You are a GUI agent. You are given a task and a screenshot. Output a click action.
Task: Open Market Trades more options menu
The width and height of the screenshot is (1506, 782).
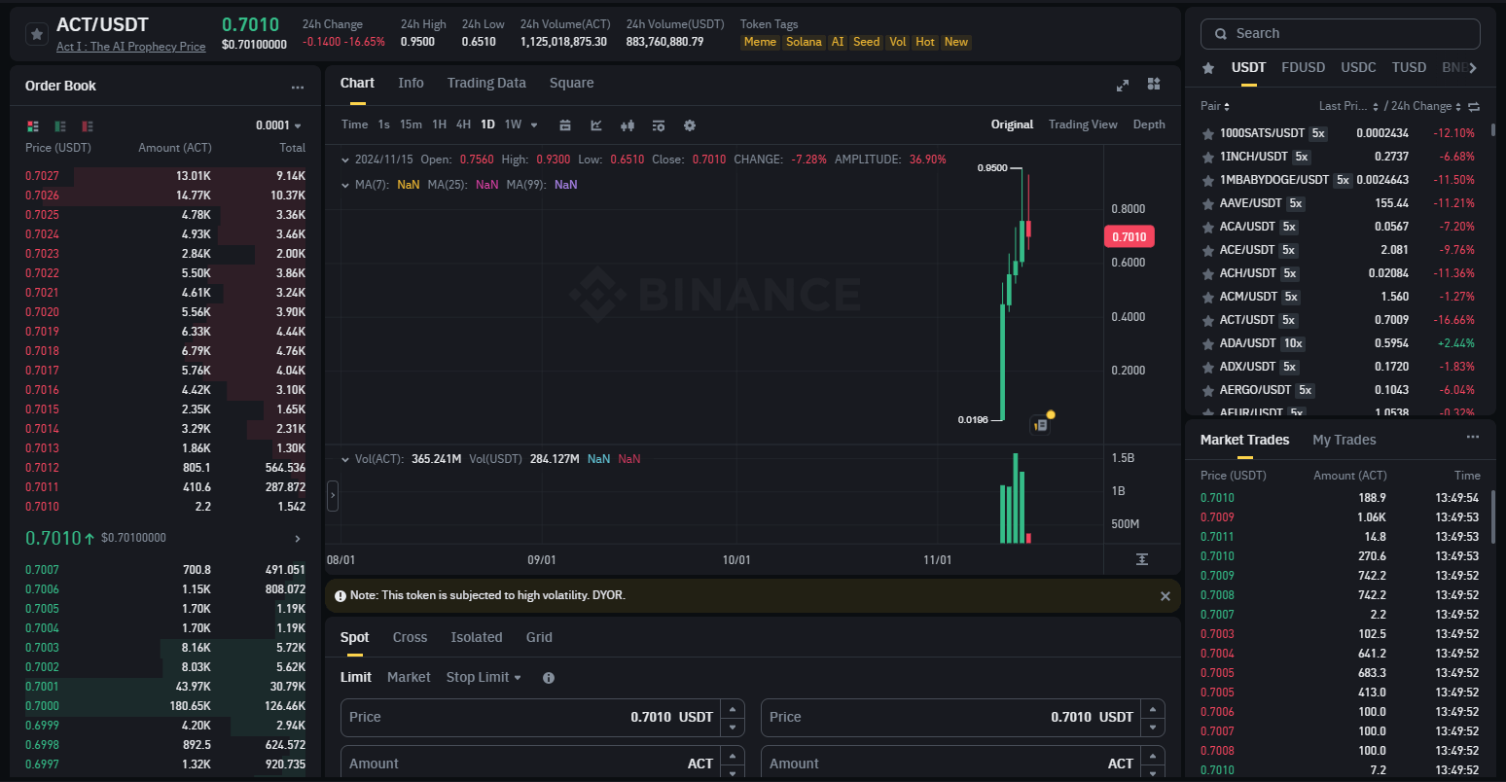pyautogui.click(x=1473, y=438)
